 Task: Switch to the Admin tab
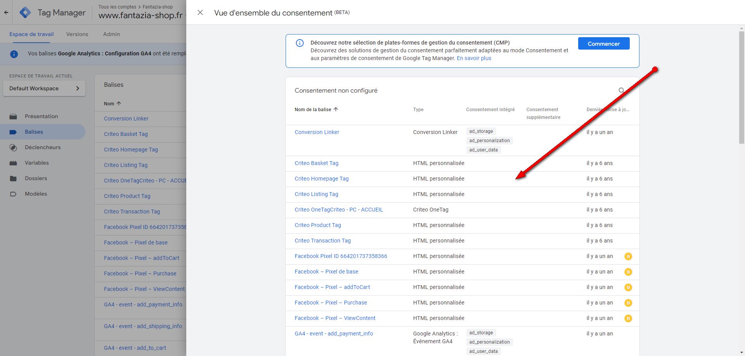(111, 34)
